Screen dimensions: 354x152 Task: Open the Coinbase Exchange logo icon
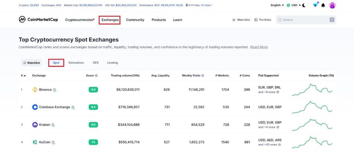coord(35,107)
